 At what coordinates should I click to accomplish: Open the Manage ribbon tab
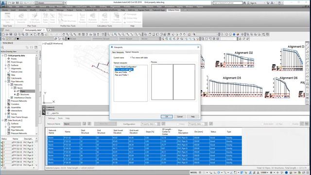pos(60,10)
